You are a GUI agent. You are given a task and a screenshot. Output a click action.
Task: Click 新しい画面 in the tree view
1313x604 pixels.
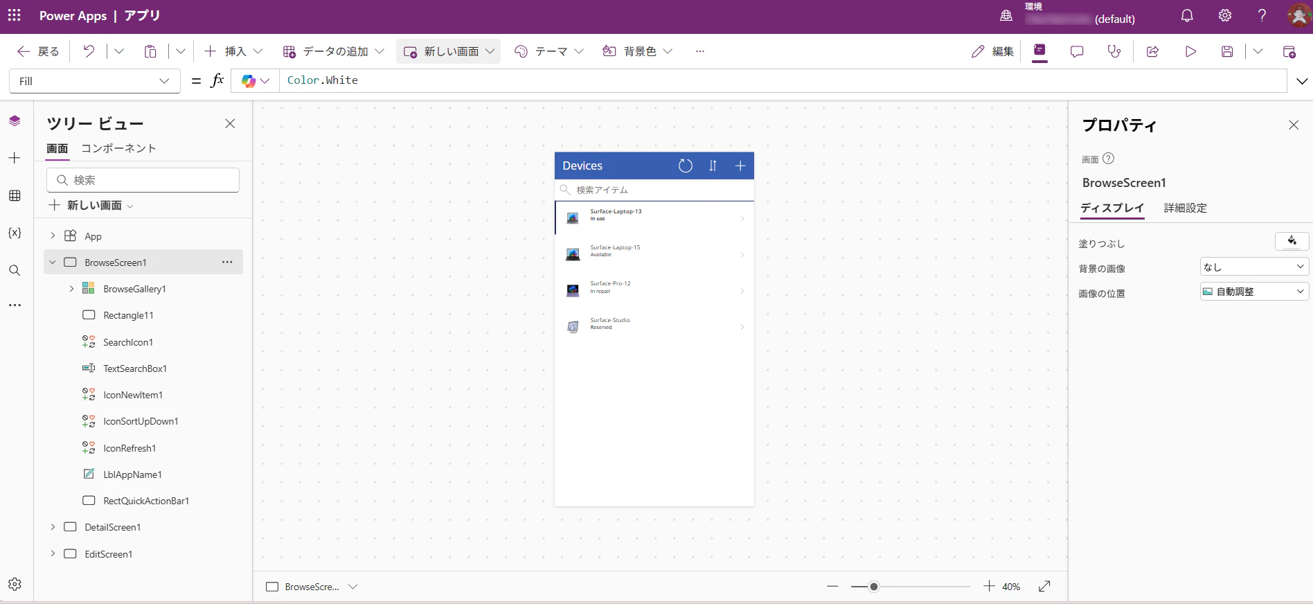tap(91, 205)
